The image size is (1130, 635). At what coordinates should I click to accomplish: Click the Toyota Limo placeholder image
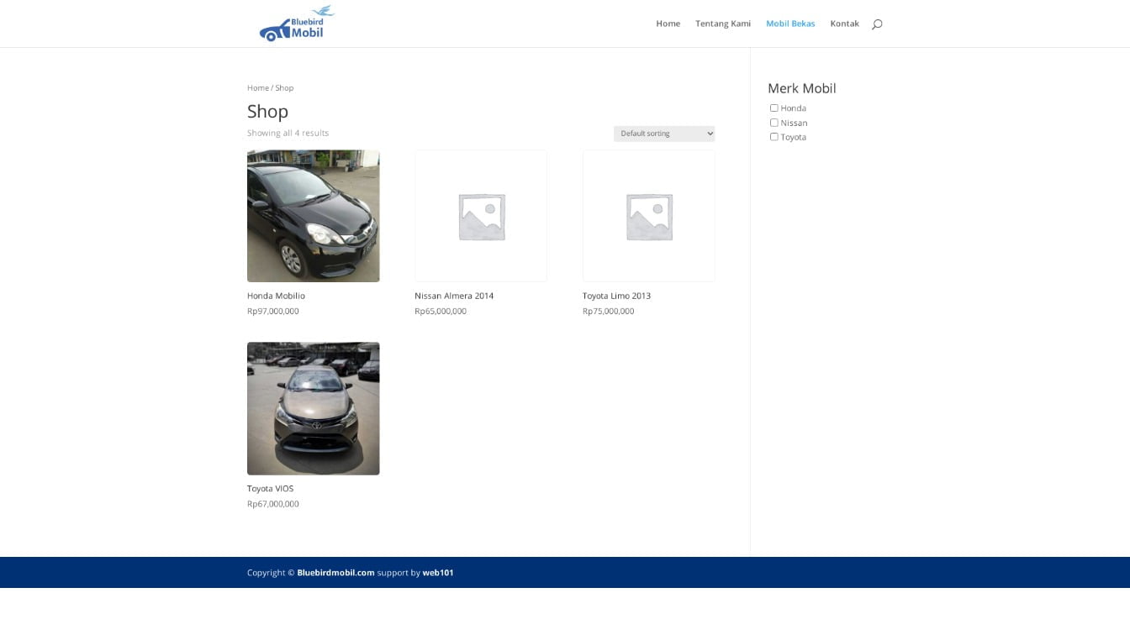click(x=649, y=216)
